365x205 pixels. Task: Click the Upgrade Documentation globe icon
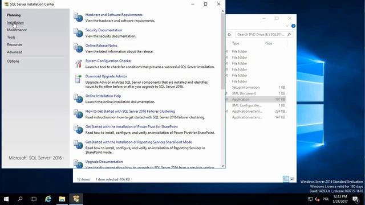click(78, 163)
